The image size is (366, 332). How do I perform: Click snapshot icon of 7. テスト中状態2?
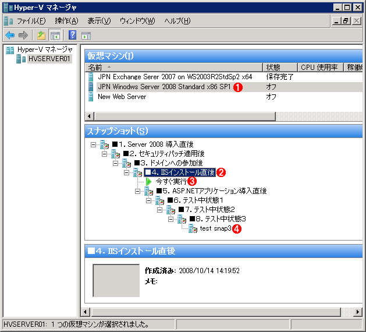tap(170, 210)
